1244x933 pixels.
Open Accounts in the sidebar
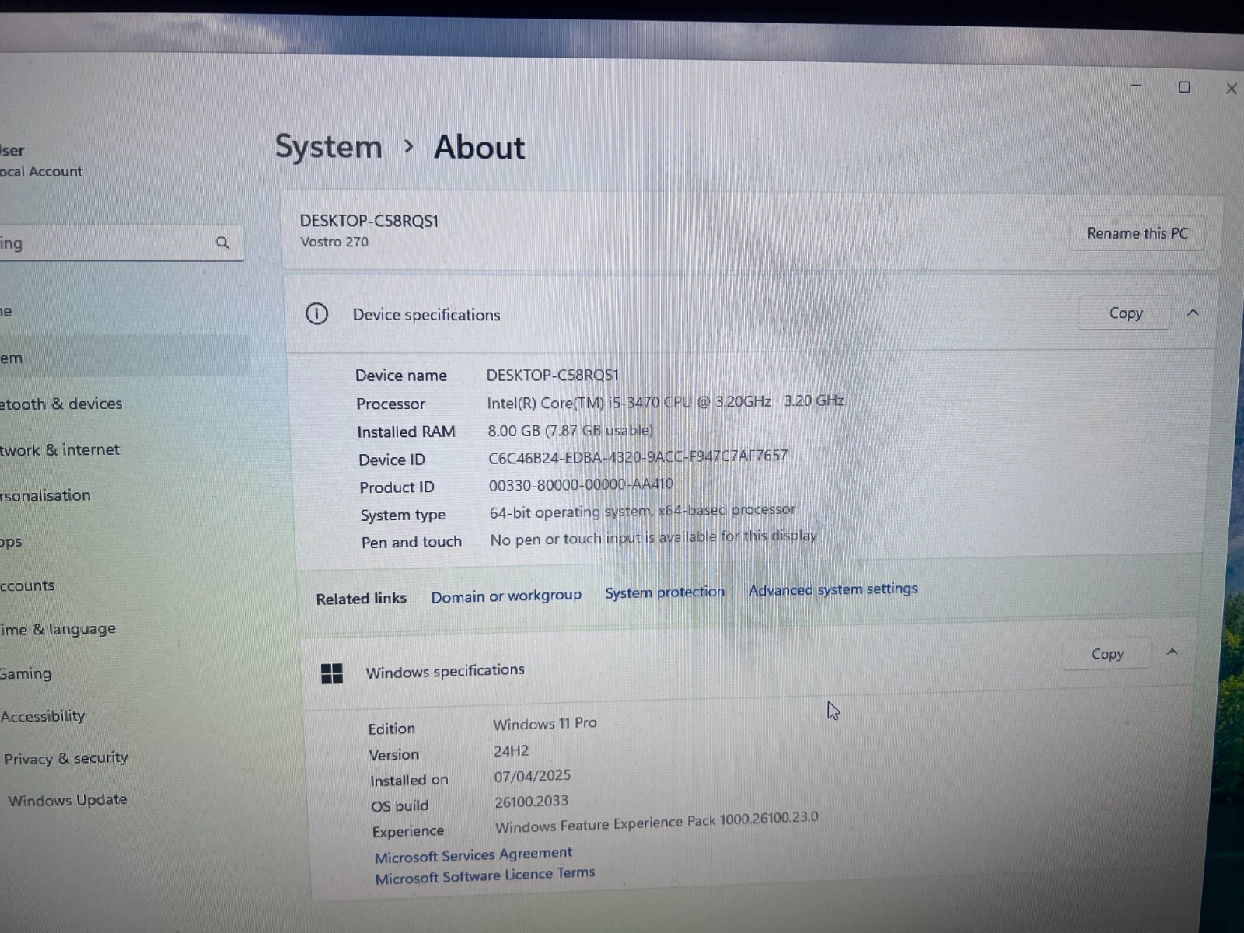[27, 585]
